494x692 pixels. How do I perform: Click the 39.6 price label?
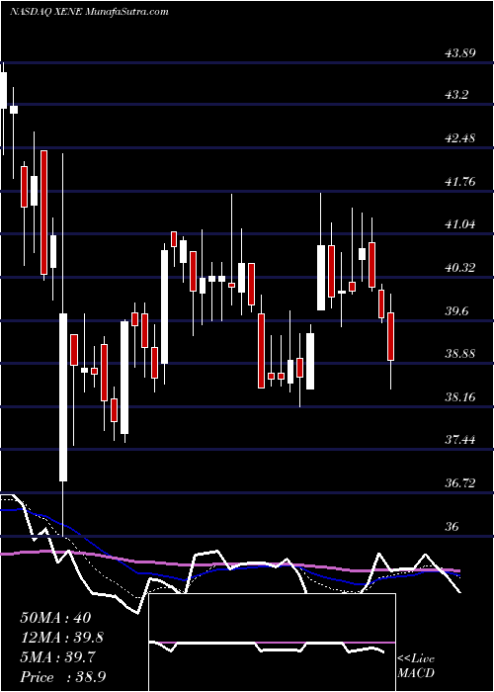coord(456,310)
